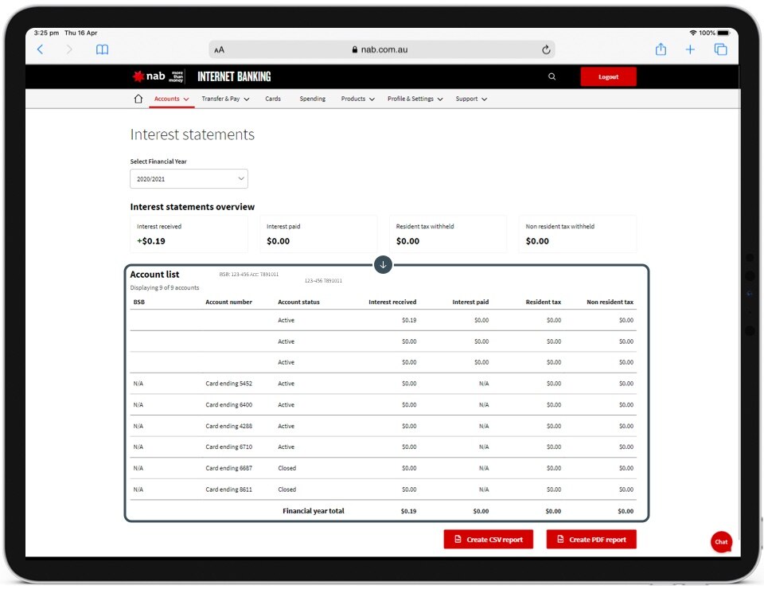Click the circular down-arrow scroll icon
Viewport: 764px width, 589px height.
click(x=383, y=264)
